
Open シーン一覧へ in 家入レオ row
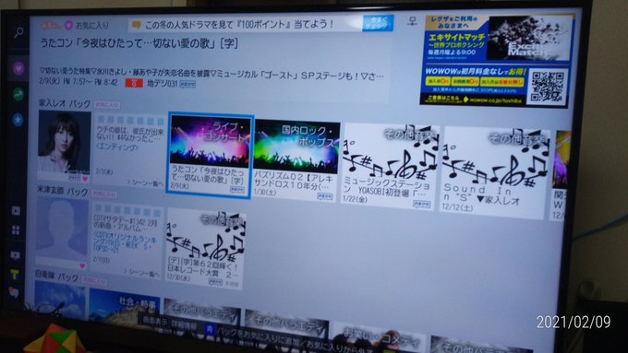click(x=145, y=182)
